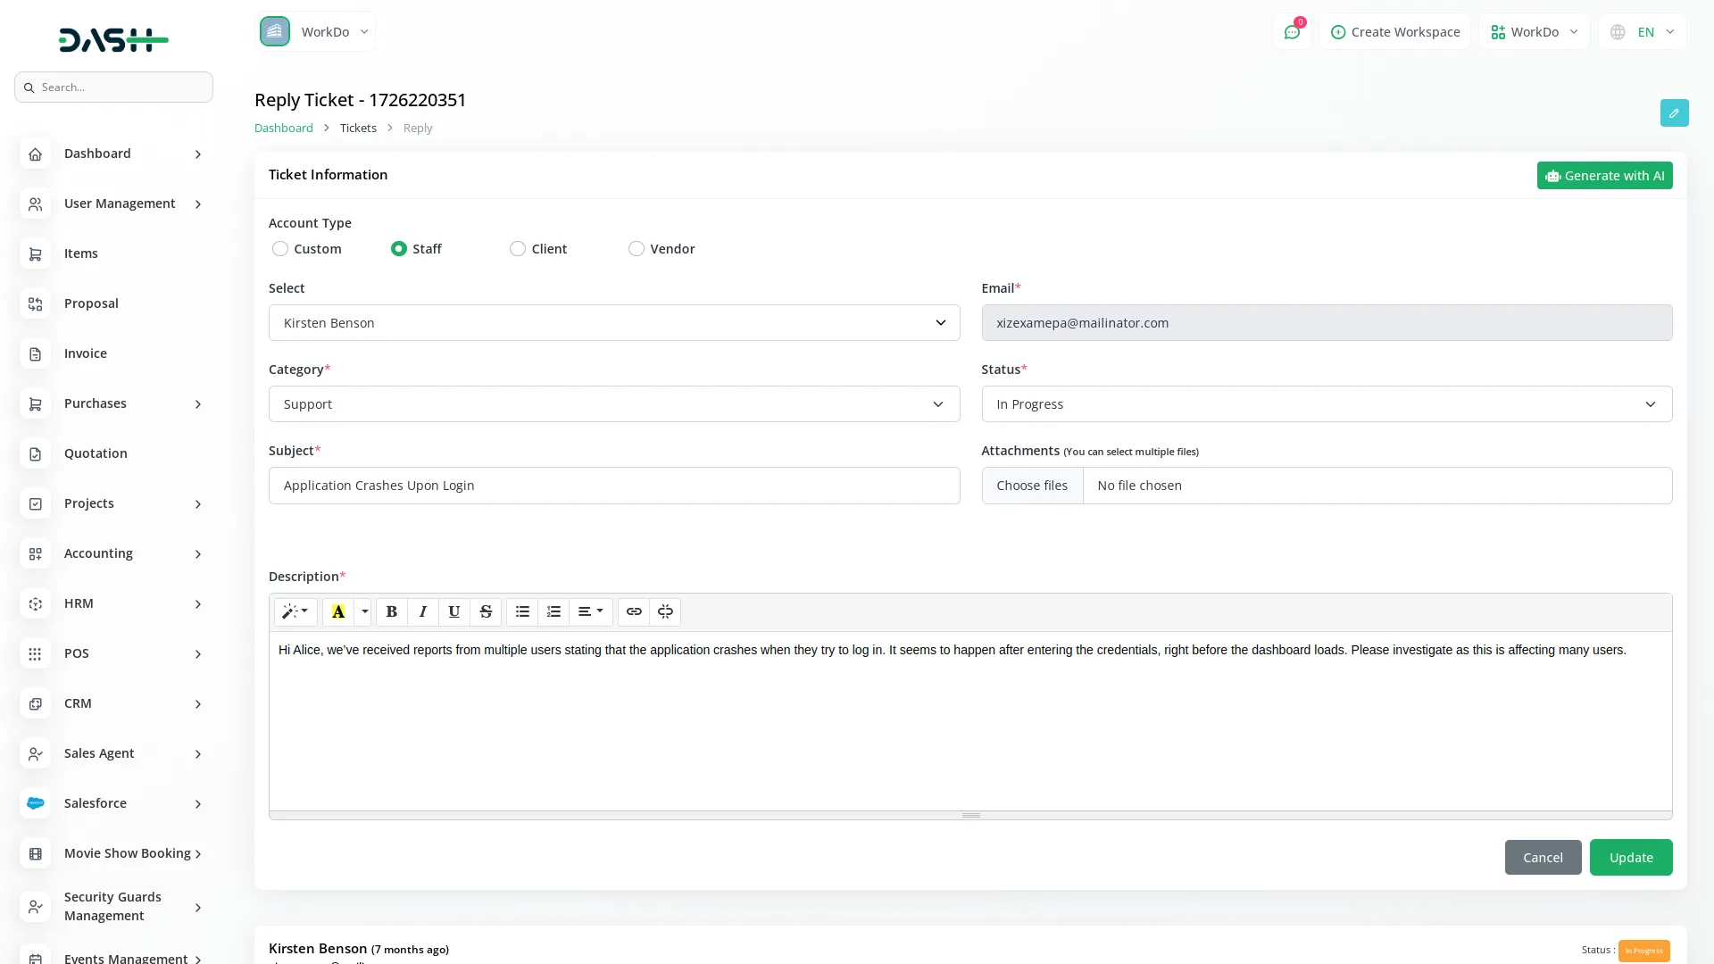Viewport: 1714px width, 964px height.
Task: Open the yellow text highlight color button
Action: tap(338, 611)
